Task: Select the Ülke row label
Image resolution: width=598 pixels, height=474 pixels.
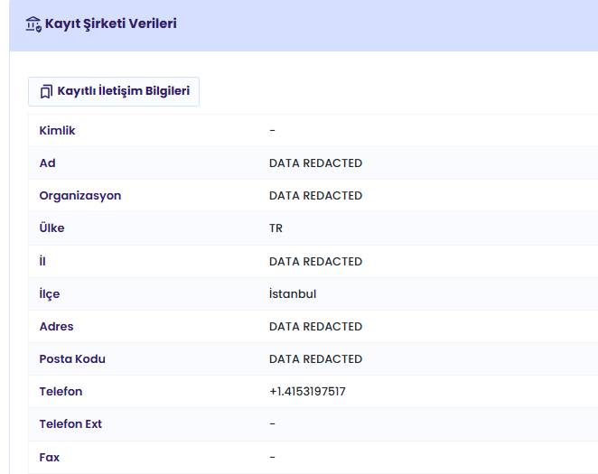Action: pyautogui.click(x=51, y=228)
